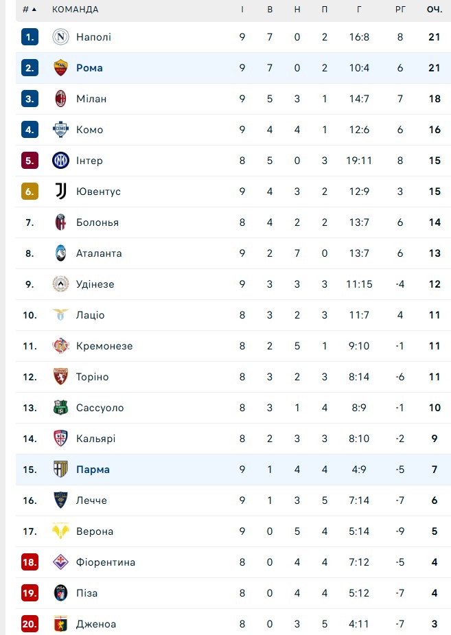Sort by the Г goals column header
The width and height of the screenshot is (451, 635).
[359, 10]
